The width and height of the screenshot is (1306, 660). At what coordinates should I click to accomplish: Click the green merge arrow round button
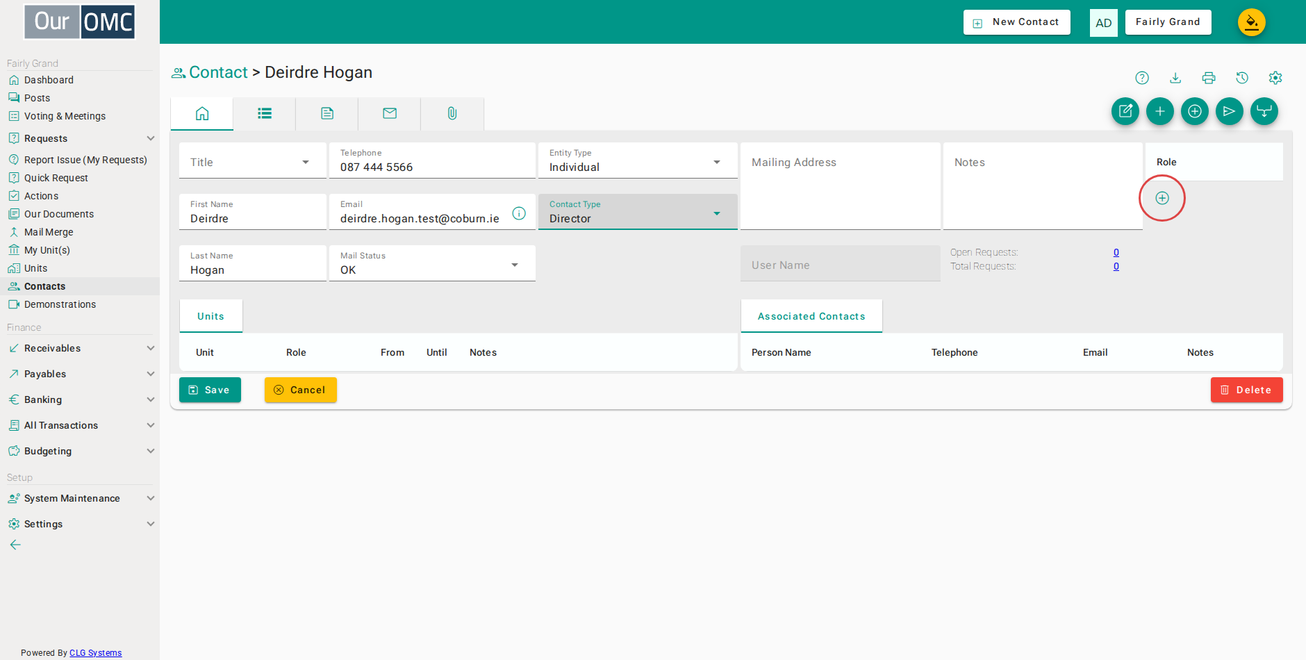click(x=1264, y=111)
